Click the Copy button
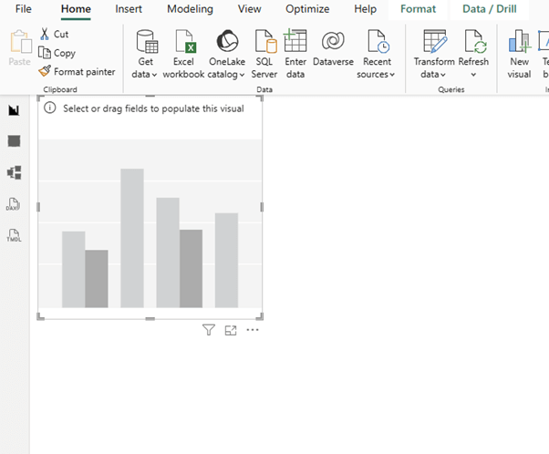Image resolution: width=549 pixels, height=454 pixels. click(x=57, y=53)
